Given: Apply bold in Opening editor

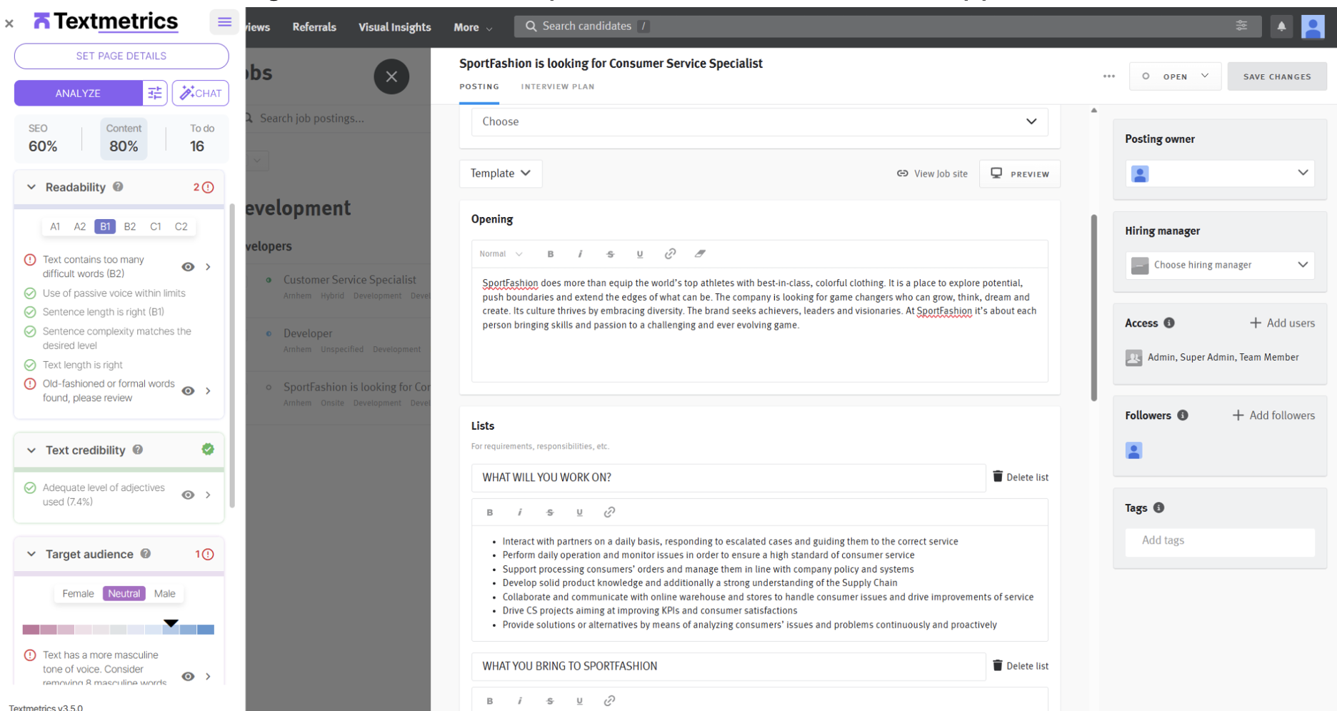Looking at the screenshot, I should coord(550,253).
